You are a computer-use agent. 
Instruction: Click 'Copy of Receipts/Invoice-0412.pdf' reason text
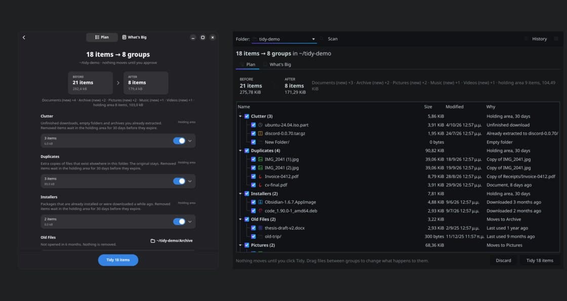pyautogui.click(x=521, y=177)
